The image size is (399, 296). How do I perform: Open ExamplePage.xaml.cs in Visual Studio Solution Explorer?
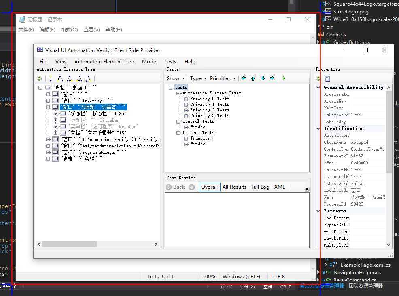365,265
